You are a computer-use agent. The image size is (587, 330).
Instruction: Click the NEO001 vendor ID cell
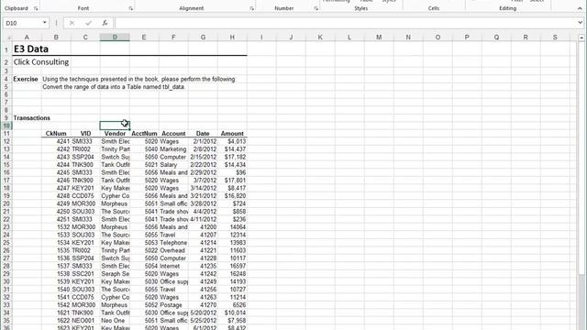click(x=85, y=321)
